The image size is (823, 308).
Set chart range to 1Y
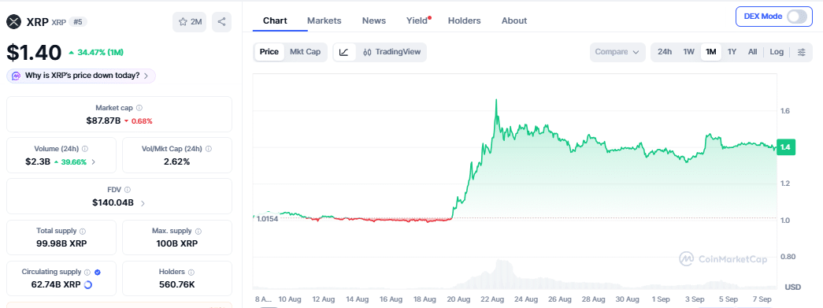coord(732,52)
